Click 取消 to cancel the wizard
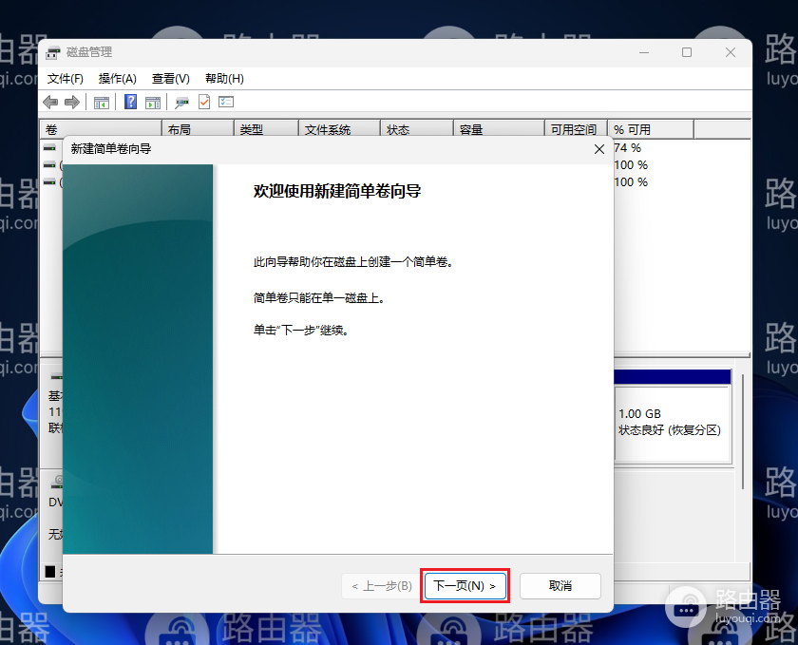798x645 pixels. click(x=560, y=586)
